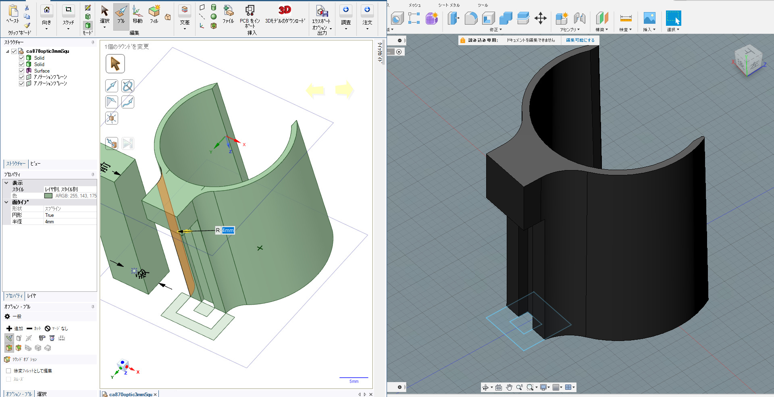Collapse the ca870optic3mmSqu tree node
774x397 pixels.
pos(7,51)
